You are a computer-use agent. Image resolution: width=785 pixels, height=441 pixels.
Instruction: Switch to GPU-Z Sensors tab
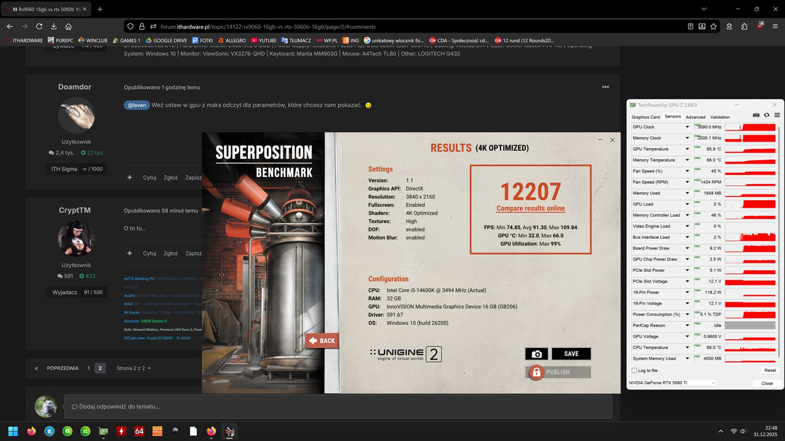pos(673,116)
